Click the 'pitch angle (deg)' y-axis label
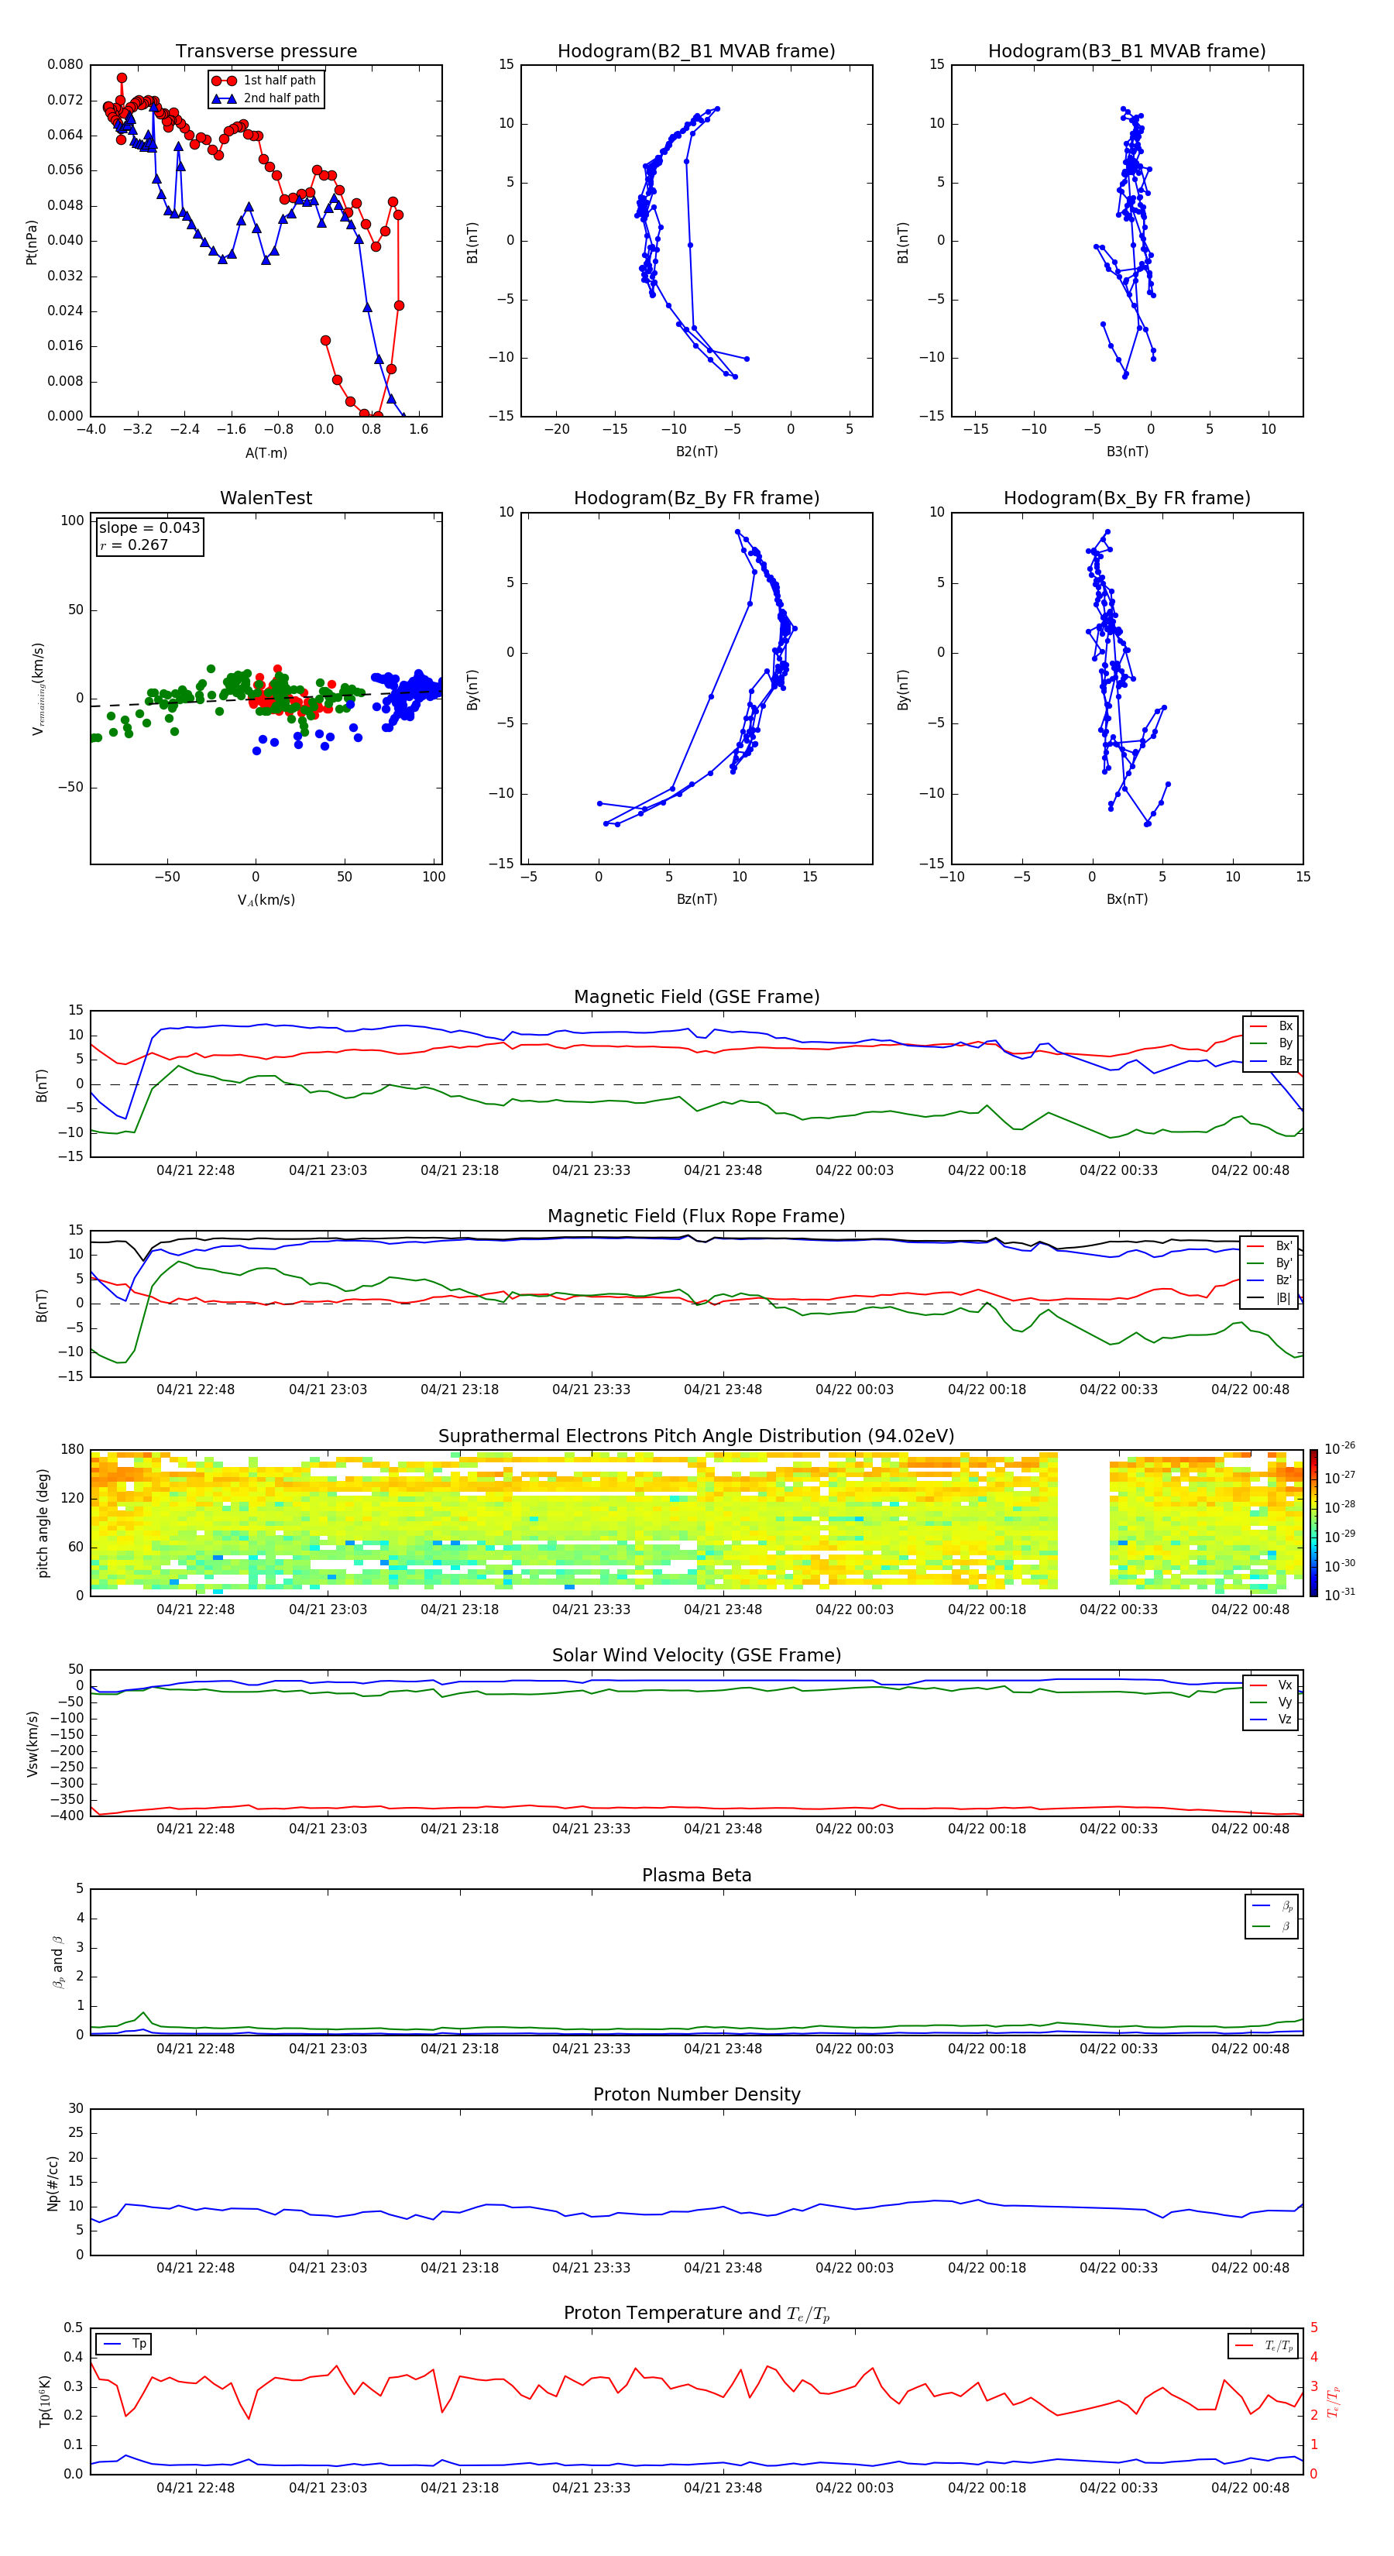This screenshot has width=1394, height=2556. pyautogui.click(x=43, y=1523)
